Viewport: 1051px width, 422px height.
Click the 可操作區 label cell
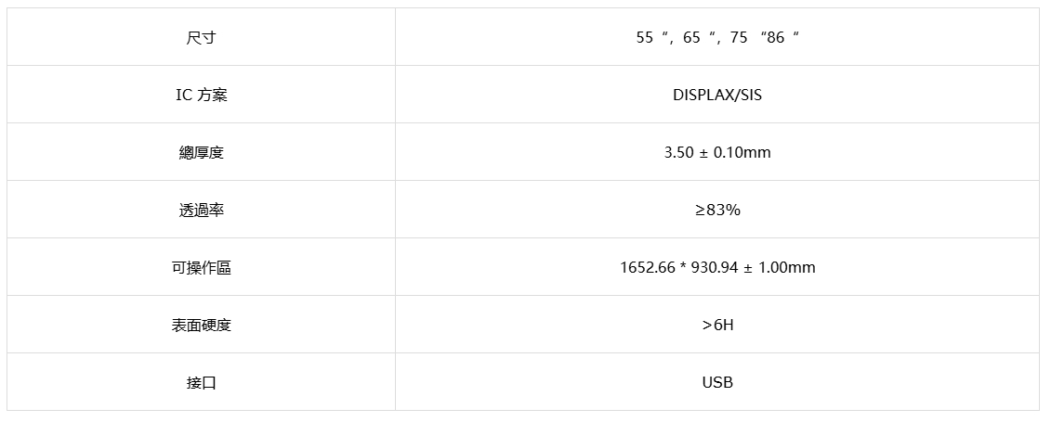pyautogui.click(x=201, y=267)
